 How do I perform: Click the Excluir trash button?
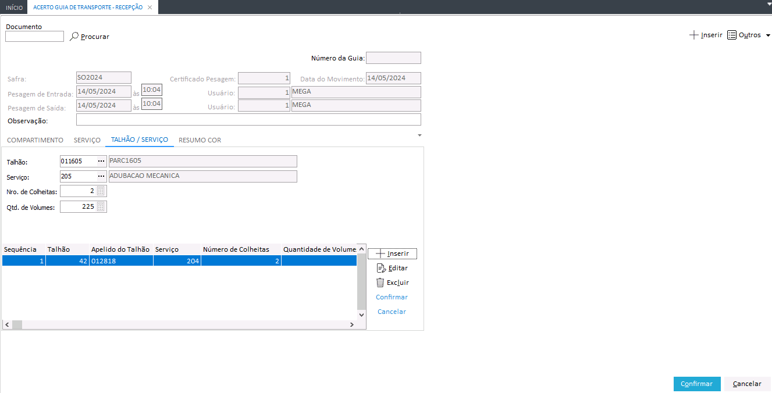[392, 283]
